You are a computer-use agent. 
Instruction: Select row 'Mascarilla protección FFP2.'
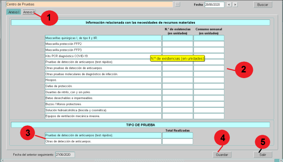(103, 44)
